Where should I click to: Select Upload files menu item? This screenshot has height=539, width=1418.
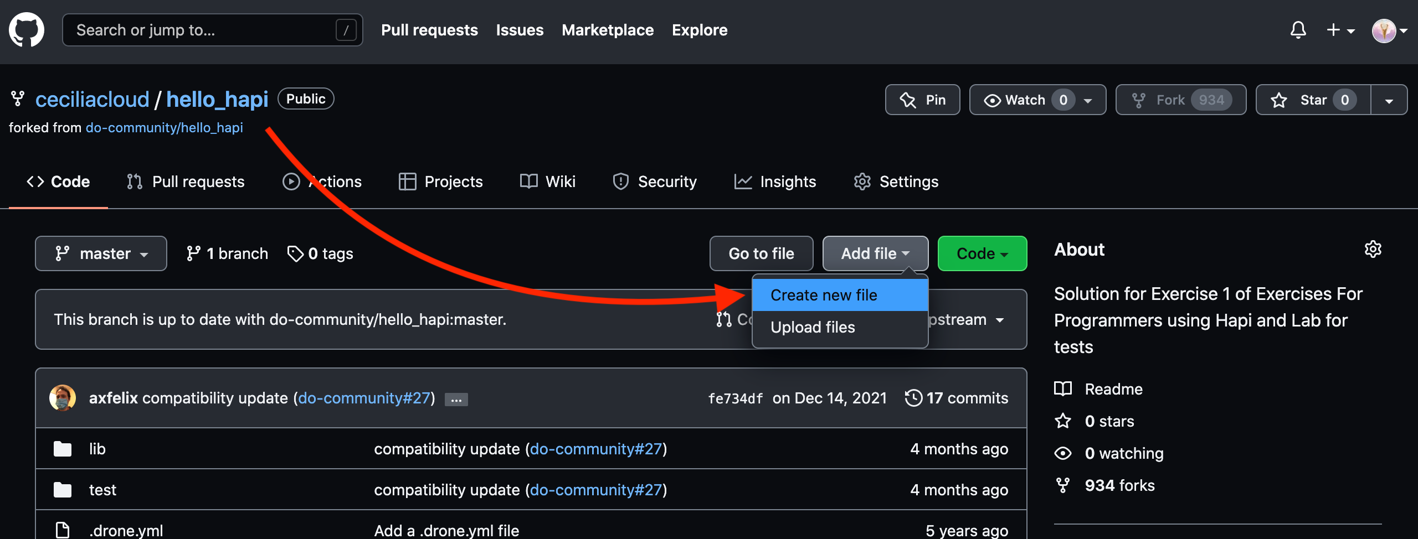[x=840, y=327]
